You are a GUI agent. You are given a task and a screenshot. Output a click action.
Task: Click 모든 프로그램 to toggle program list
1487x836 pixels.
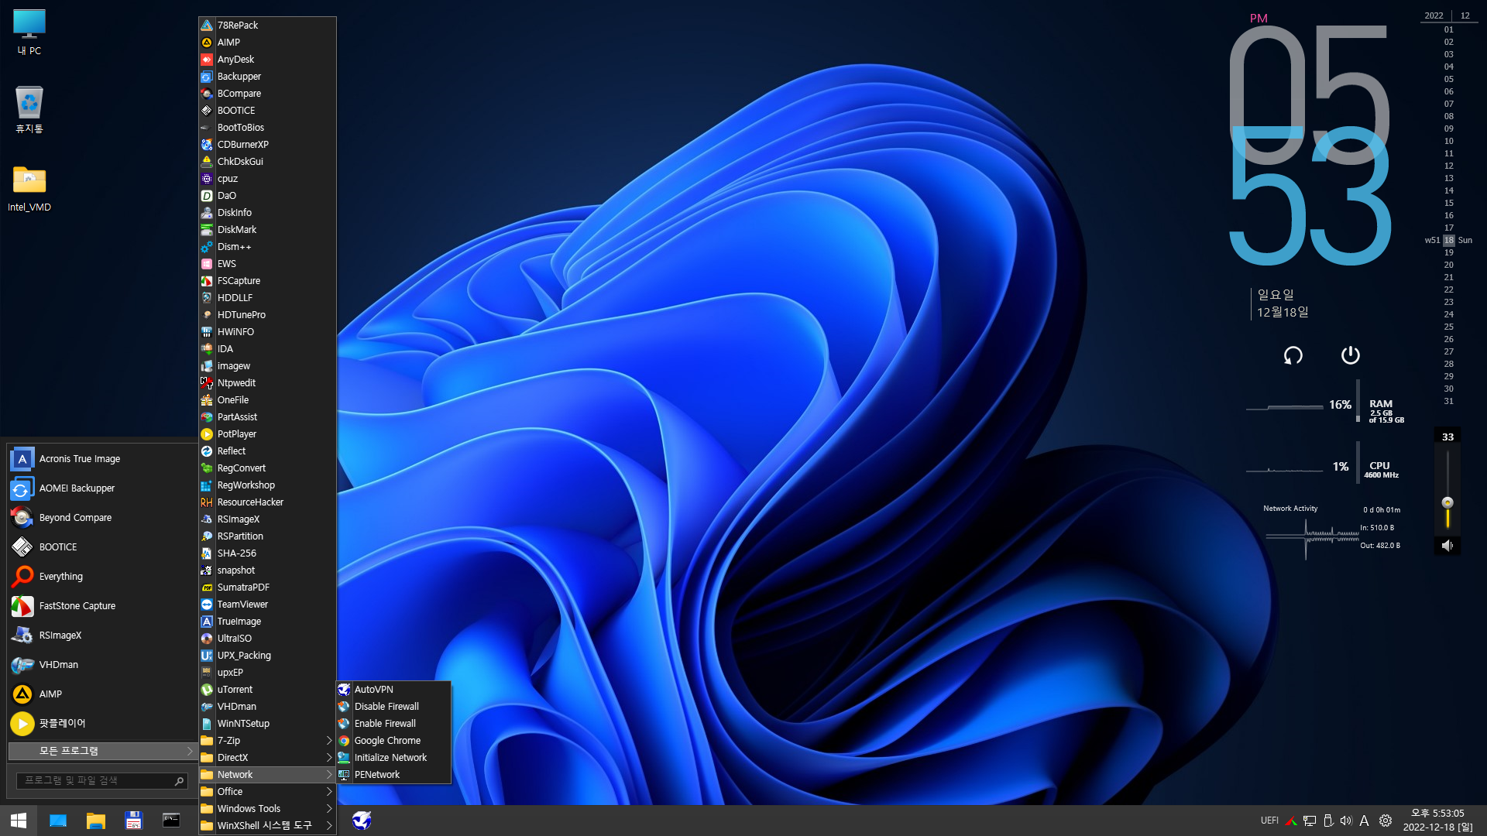[x=101, y=751]
